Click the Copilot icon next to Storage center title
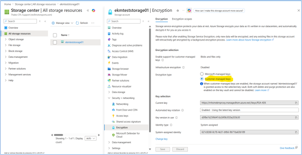The image size is (302, 155). coord(93,11)
